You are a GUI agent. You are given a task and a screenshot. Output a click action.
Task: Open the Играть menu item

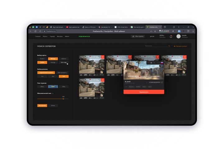tap(45, 36)
